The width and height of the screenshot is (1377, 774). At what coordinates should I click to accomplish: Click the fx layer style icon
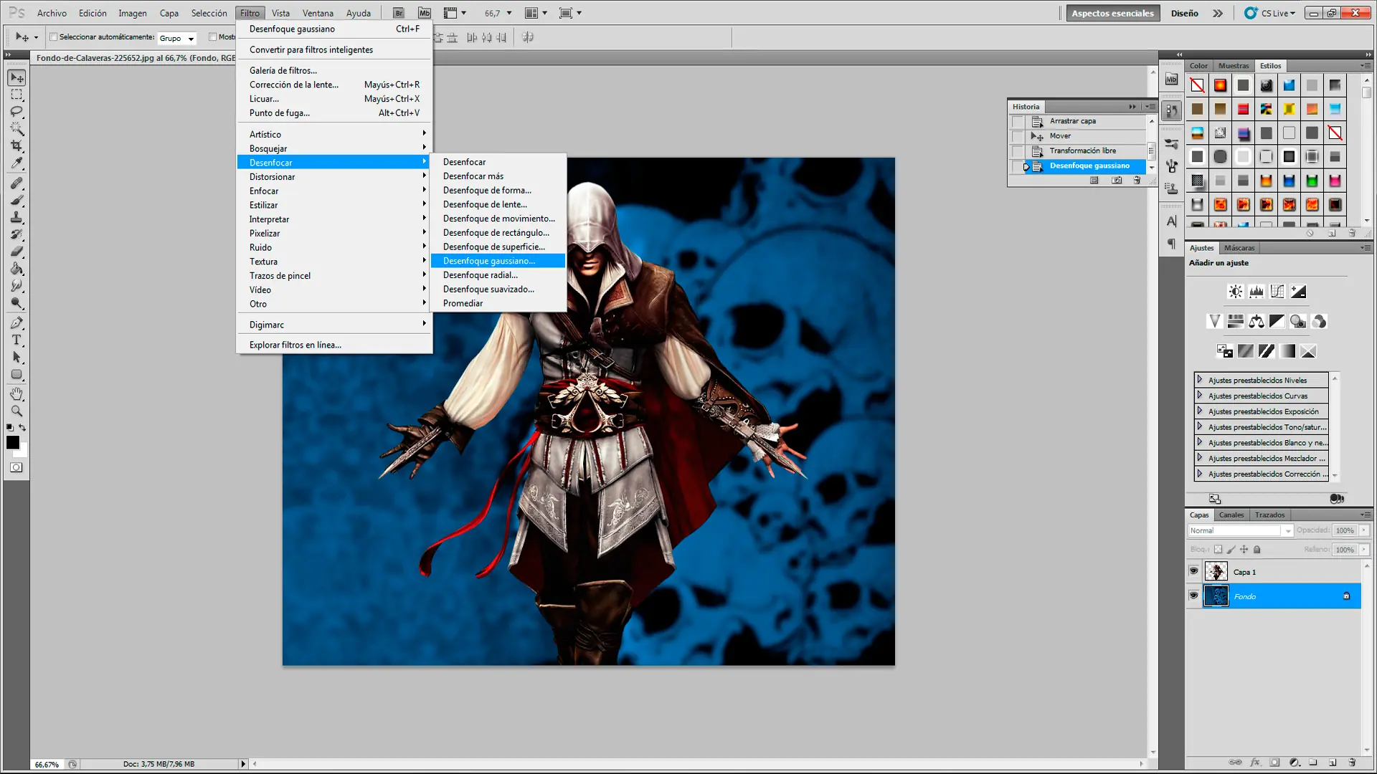point(1255,763)
